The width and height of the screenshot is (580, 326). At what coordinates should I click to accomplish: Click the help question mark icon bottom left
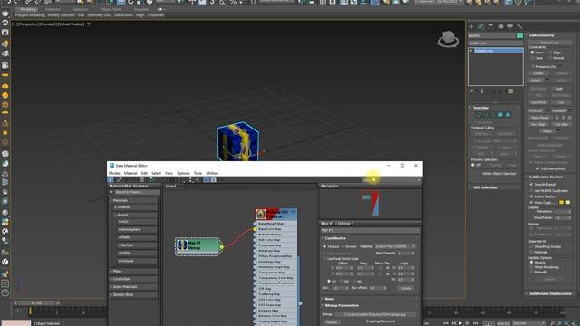(5, 292)
